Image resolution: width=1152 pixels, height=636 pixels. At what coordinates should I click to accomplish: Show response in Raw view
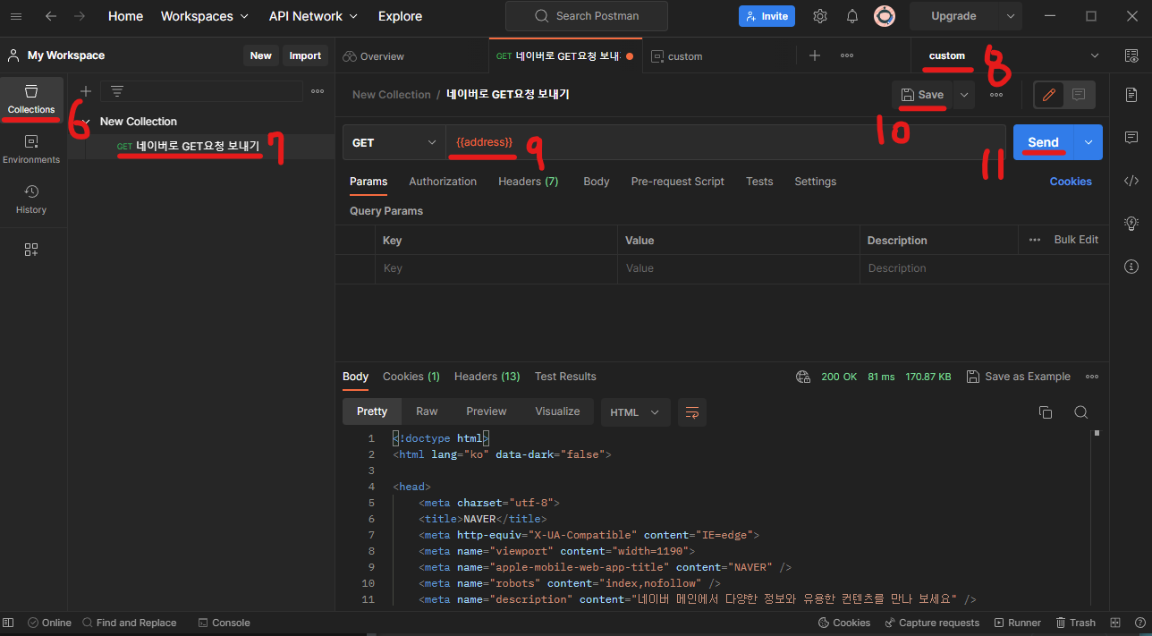[x=427, y=411]
